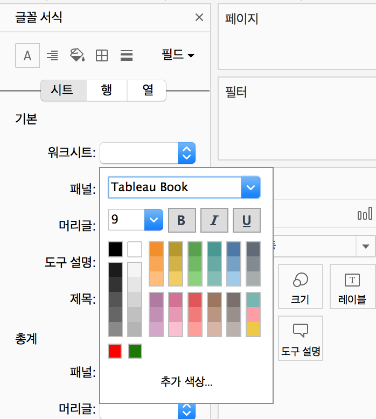Pick the light blue swatch
Image resolution: width=376 pixels, height=419 pixels.
[x=234, y=279]
